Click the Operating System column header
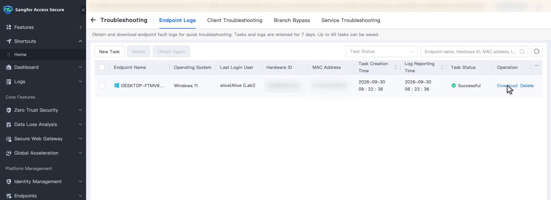This screenshot has height=200, width=551. pos(193,67)
